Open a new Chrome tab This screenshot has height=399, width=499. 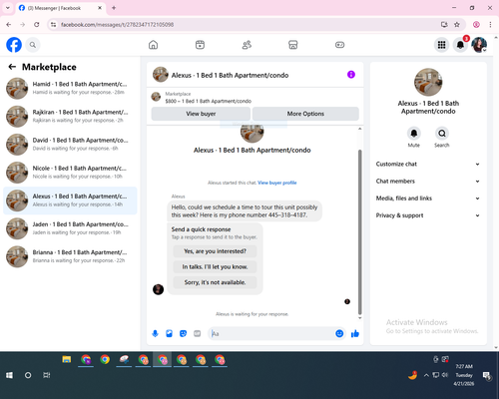114,8
